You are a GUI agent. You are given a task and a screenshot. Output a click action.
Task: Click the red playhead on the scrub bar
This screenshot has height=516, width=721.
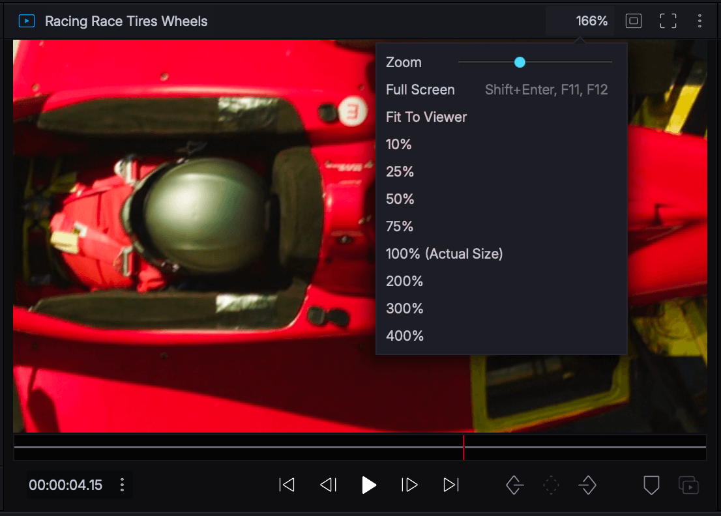[463, 447]
